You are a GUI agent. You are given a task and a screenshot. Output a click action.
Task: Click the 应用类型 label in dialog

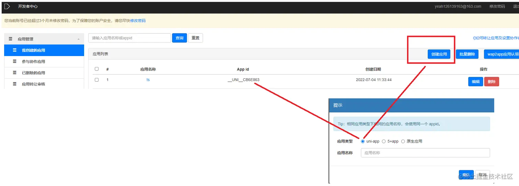tap(345, 141)
